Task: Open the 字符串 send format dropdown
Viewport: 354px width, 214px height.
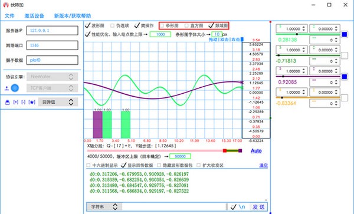Action: coord(104,207)
